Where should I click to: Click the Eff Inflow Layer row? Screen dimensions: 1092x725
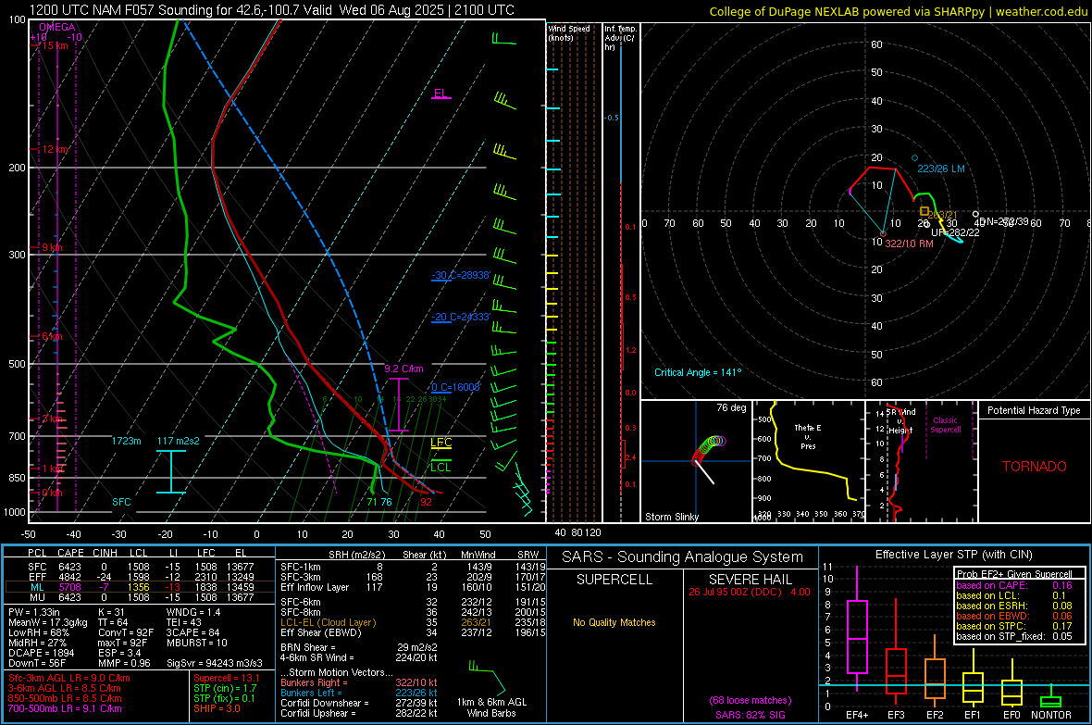413,587
